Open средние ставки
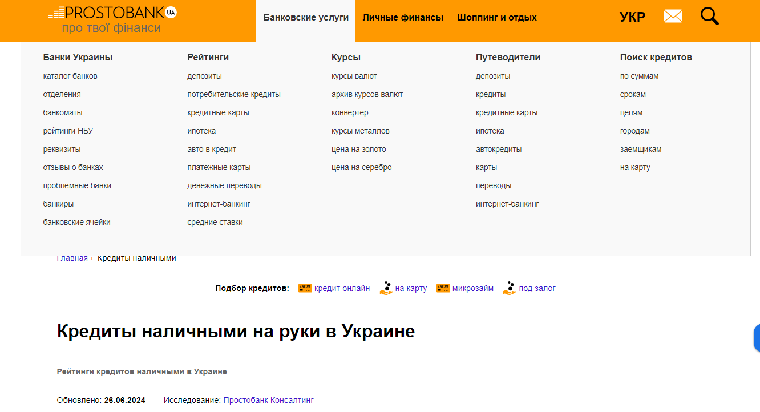This screenshot has width=760, height=412. [215, 222]
